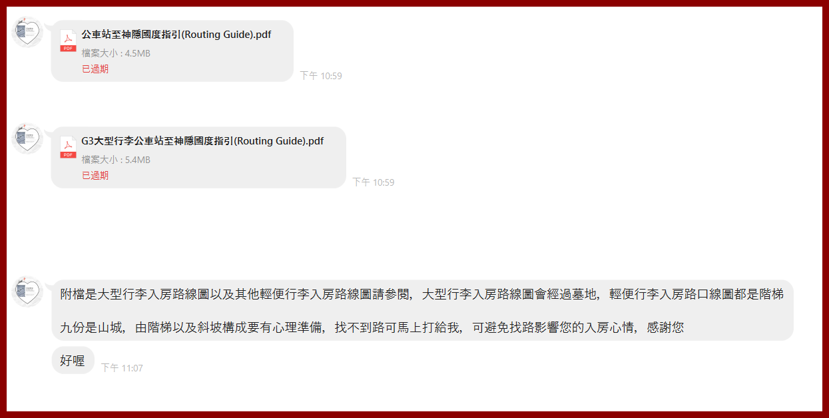Open file 公車站至神隱國度指引(Routing Guide).pdf by its name

(176, 35)
